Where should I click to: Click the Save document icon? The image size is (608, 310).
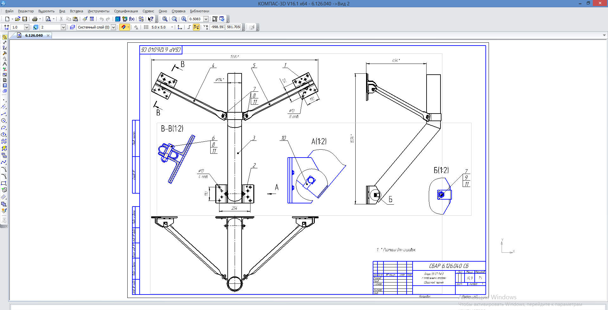[x=25, y=19]
